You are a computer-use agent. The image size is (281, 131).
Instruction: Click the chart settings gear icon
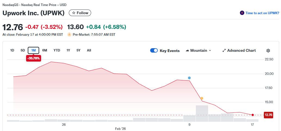click(268, 51)
